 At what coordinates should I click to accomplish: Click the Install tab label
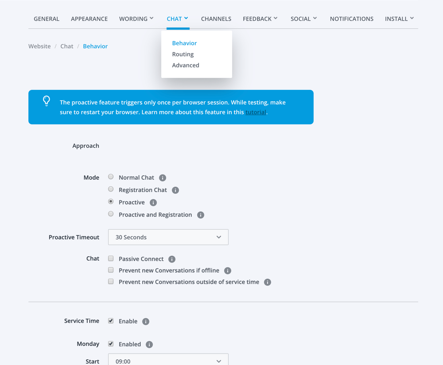(x=396, y=19)
